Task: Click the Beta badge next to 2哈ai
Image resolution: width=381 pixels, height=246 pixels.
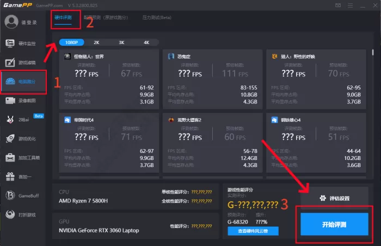Action: pyautogui.click(x=39, y=116)
